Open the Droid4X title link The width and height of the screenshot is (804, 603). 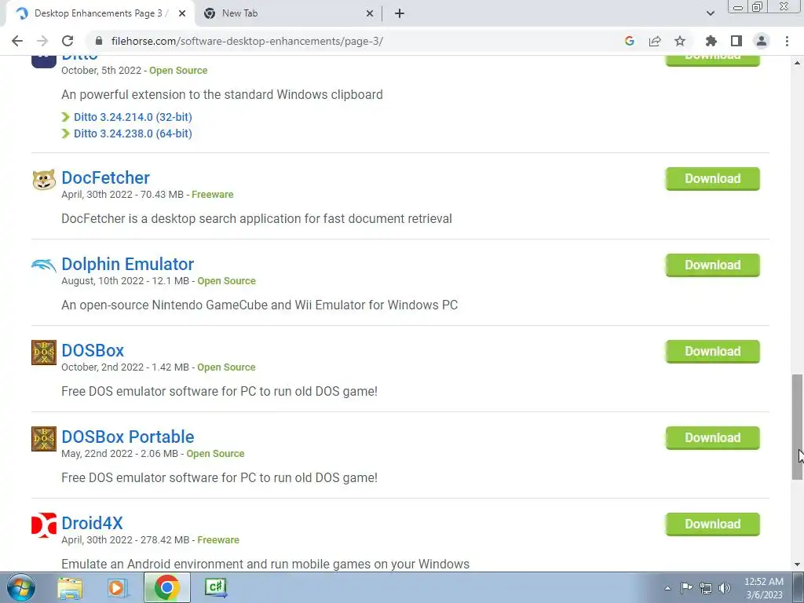(x=93, y=523)
